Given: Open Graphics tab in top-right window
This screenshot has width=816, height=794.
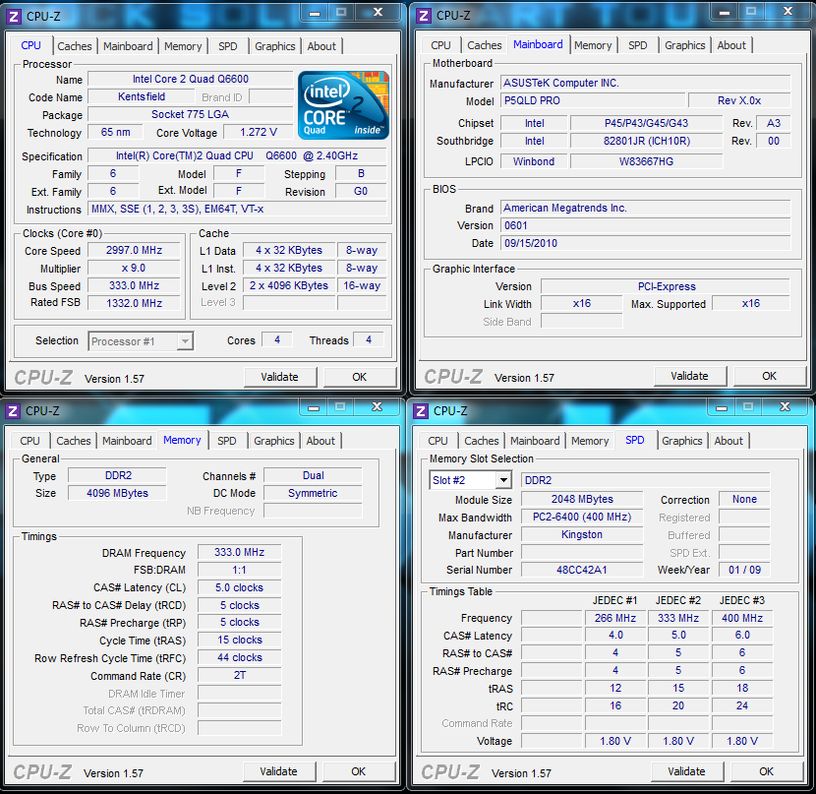Looking at the screenshot, I should (685, 45).
